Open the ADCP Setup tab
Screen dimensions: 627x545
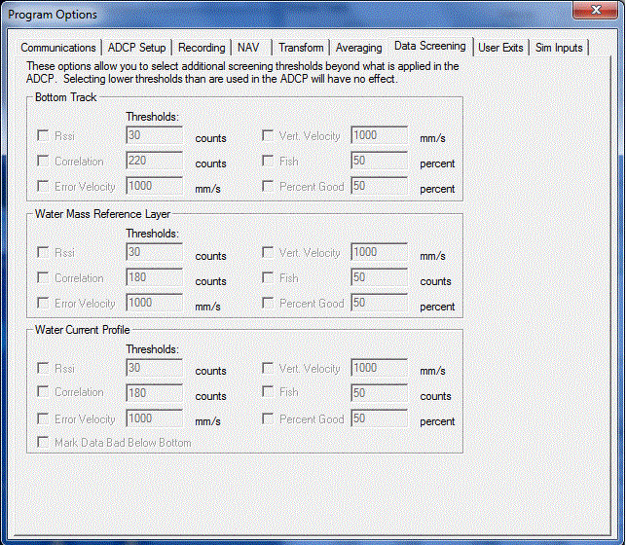point(136,48)
